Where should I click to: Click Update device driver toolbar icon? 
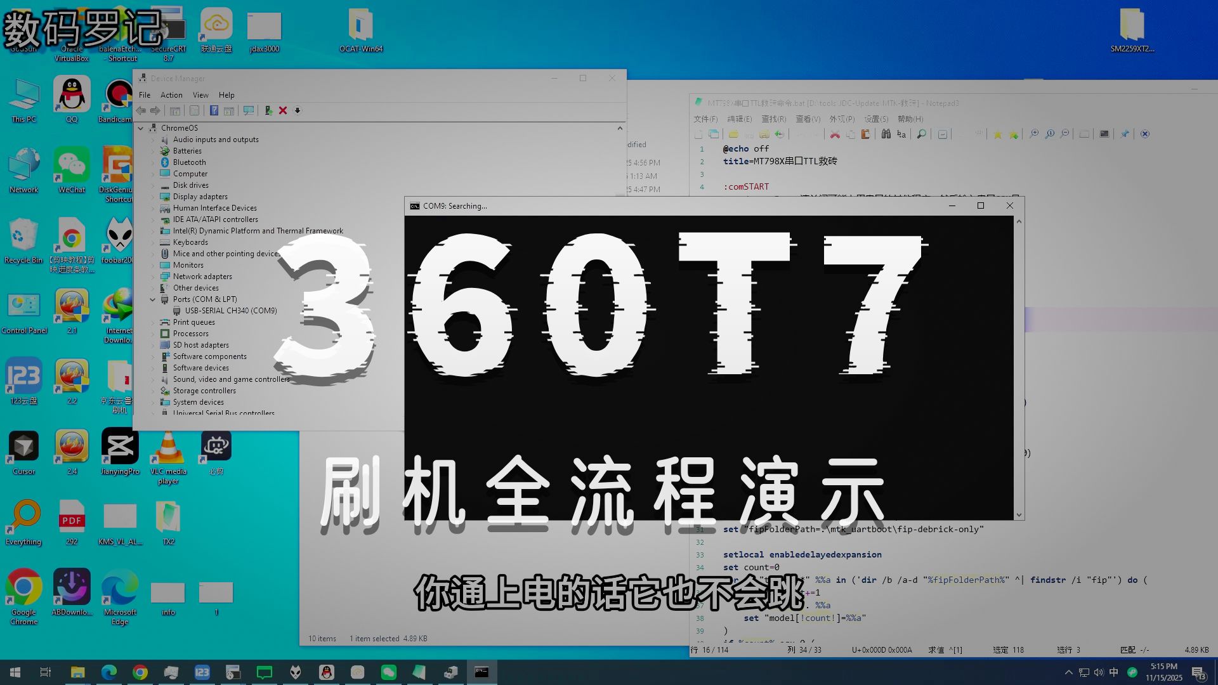click(x=268, y=110)
